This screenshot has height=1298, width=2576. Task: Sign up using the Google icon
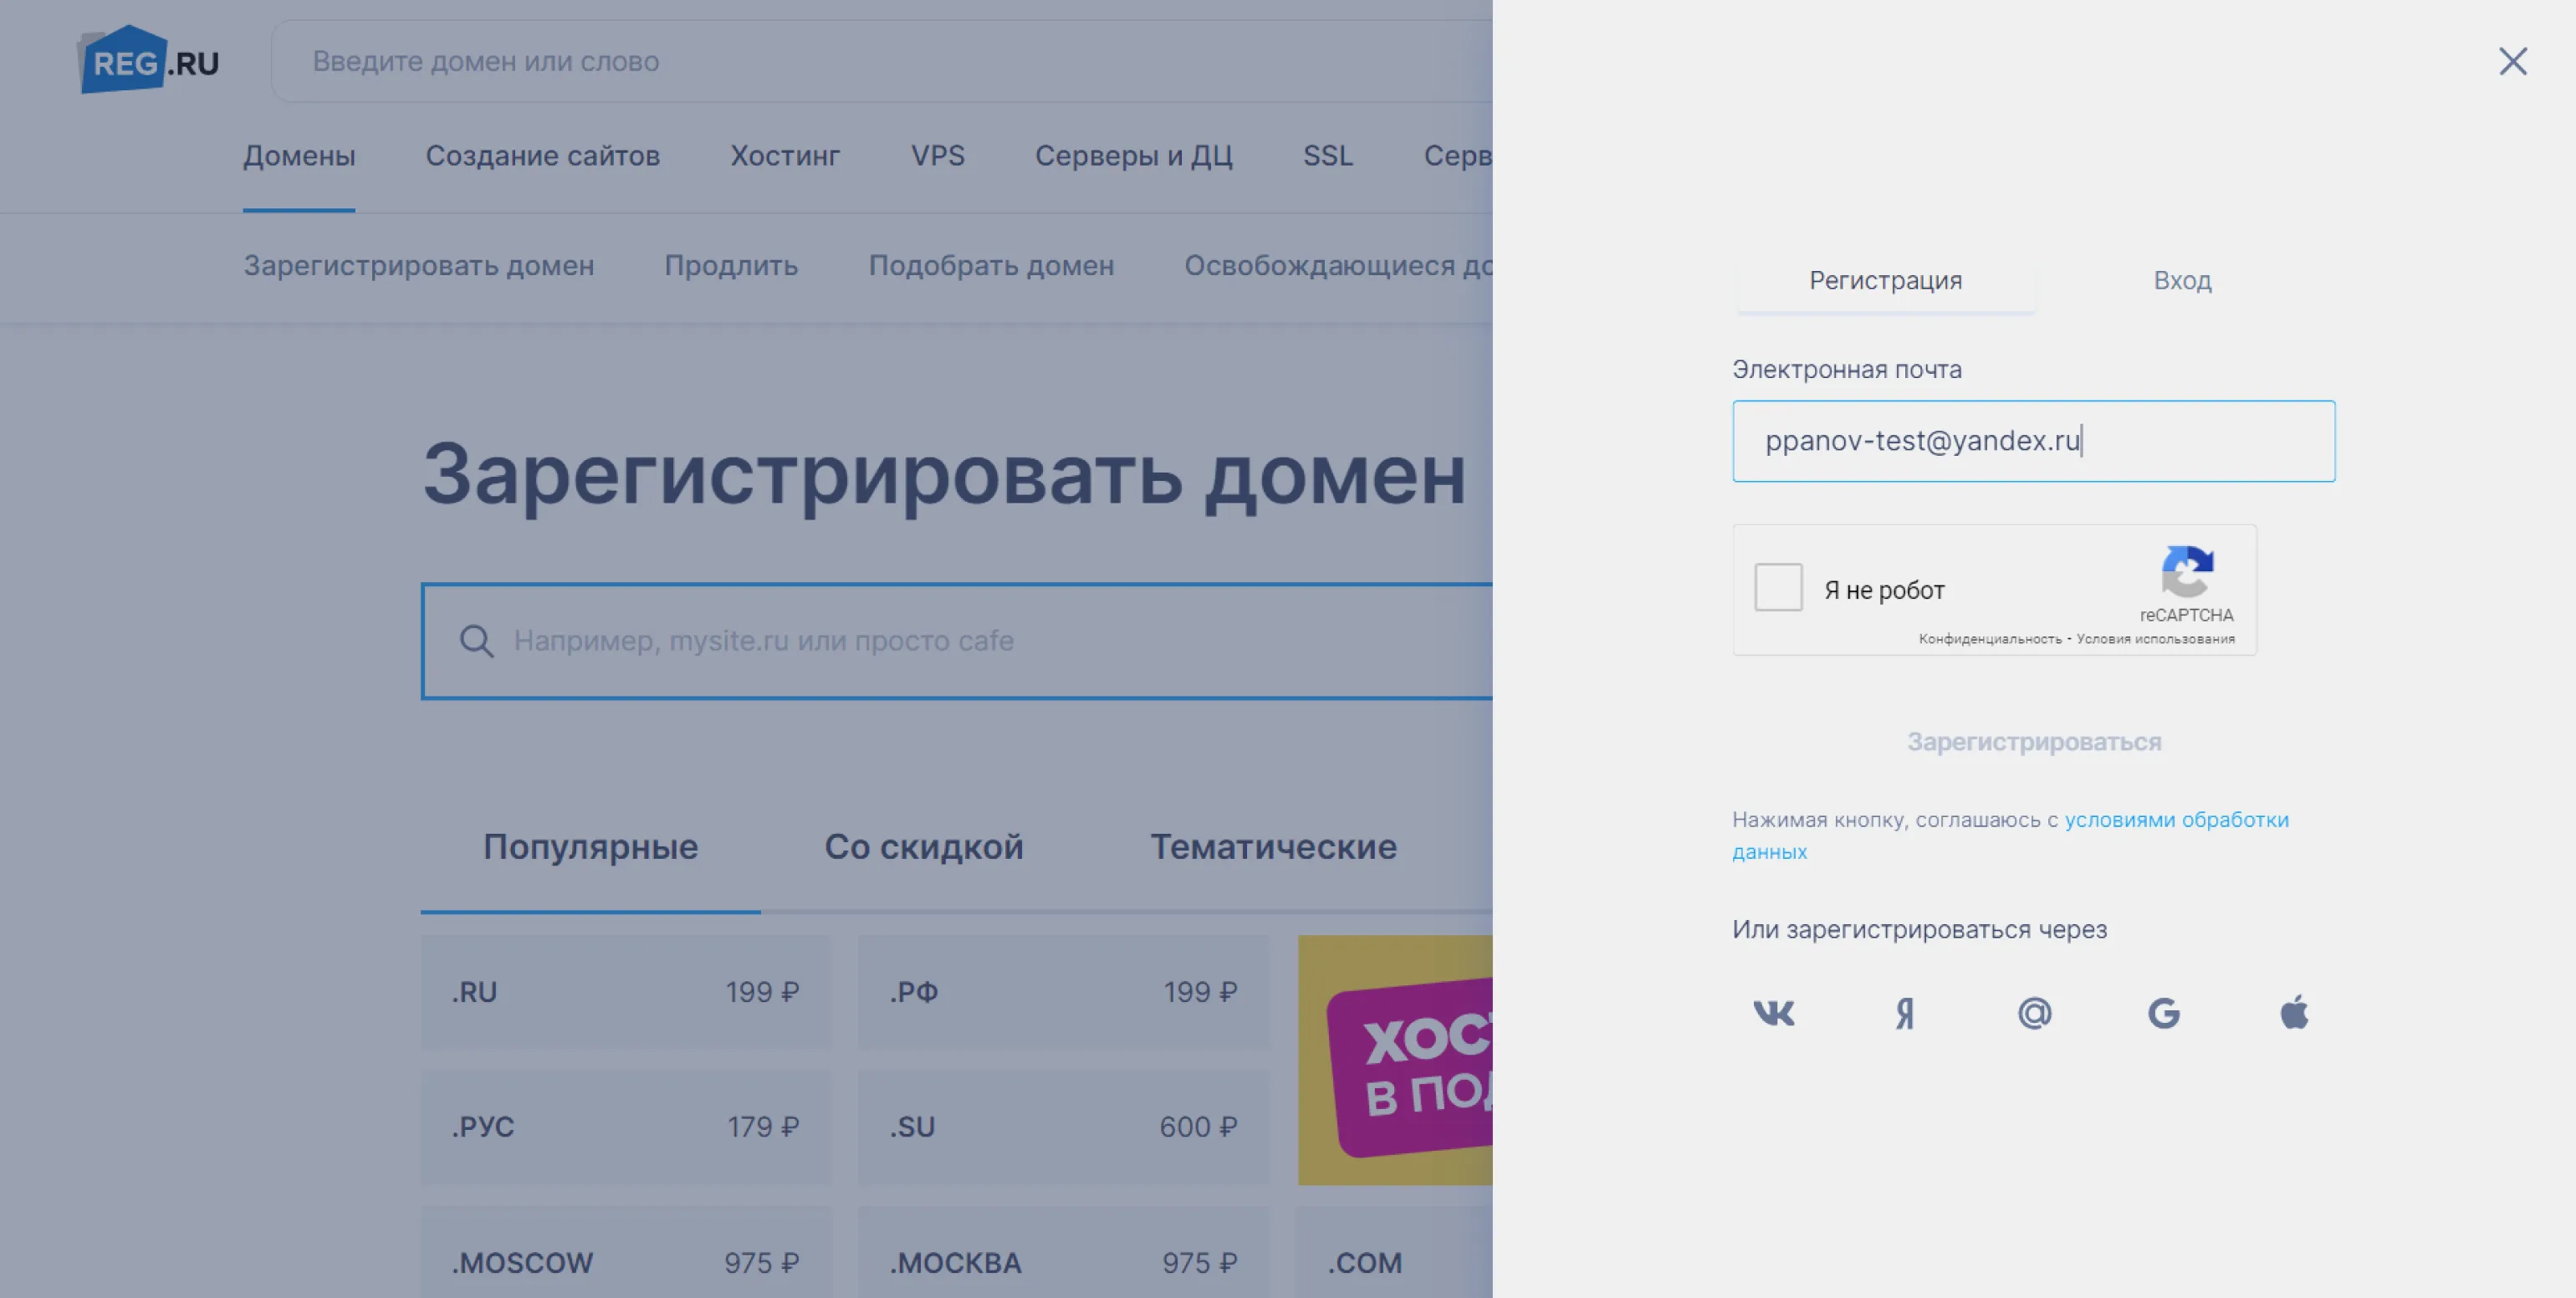[x=2164, y=1013]
